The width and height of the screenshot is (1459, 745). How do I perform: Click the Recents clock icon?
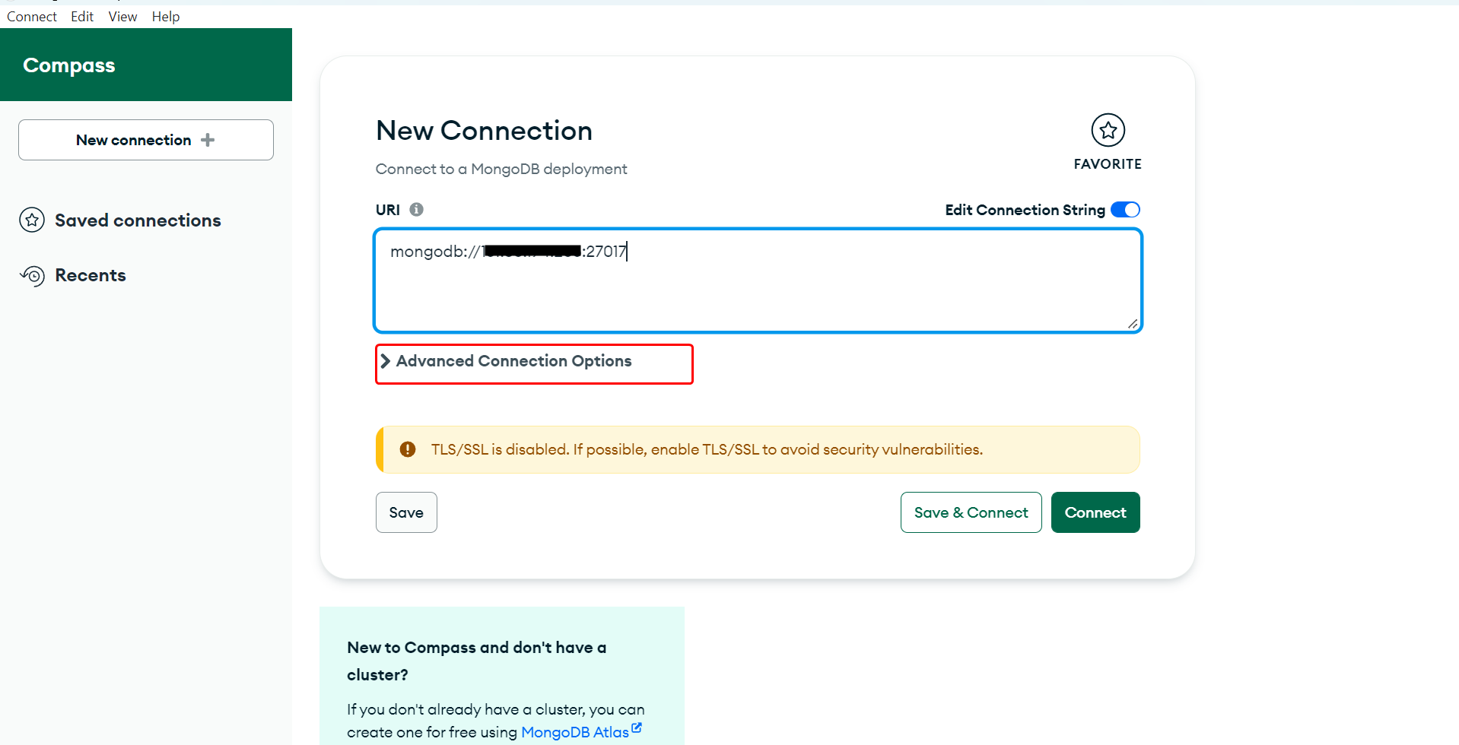(x=33, y=275)
